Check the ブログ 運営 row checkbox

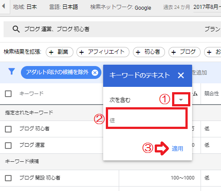(x=8, y=145)
